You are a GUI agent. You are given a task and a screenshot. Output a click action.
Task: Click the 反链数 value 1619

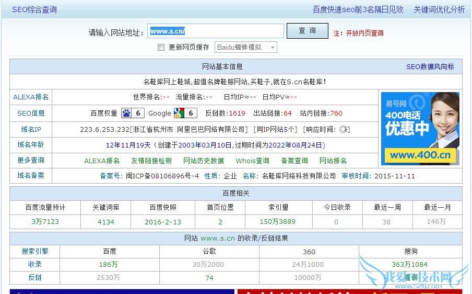click(237, 113)
